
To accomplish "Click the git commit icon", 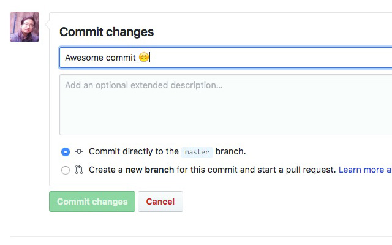I will point(79,151).
